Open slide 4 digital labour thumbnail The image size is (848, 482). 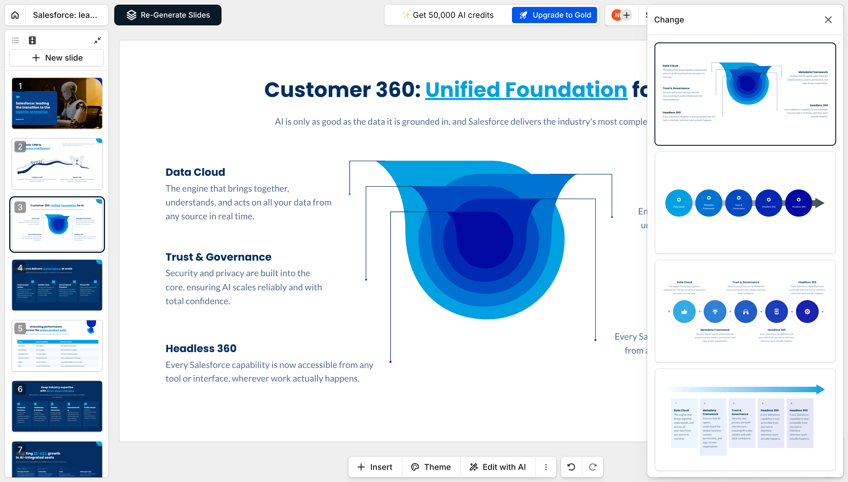click(57, 285)
